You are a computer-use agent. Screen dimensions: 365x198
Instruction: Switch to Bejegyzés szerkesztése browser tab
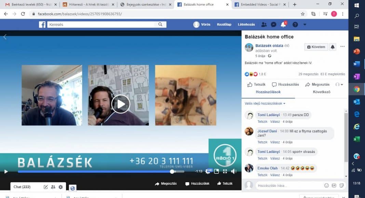coord(146,4)
